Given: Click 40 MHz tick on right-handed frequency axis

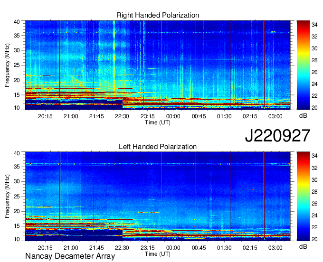Looking at the screenshot, I should (x=17, y=22).
